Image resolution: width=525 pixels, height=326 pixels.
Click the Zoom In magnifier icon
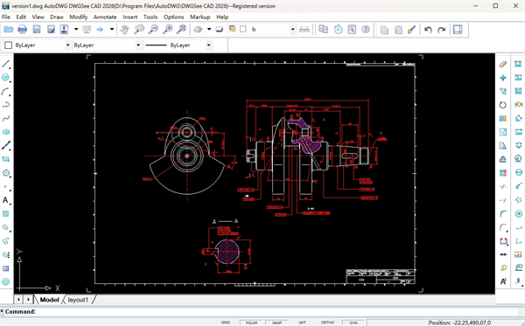[x=167, y=30]
